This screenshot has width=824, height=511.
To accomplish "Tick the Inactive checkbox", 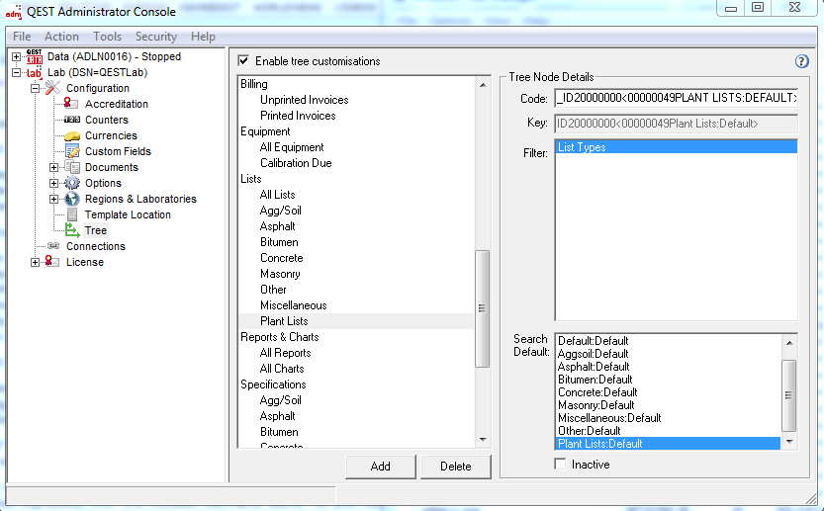I will (561, 465).
